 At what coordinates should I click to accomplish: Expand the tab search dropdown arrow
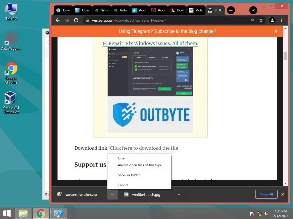[253, 10]
